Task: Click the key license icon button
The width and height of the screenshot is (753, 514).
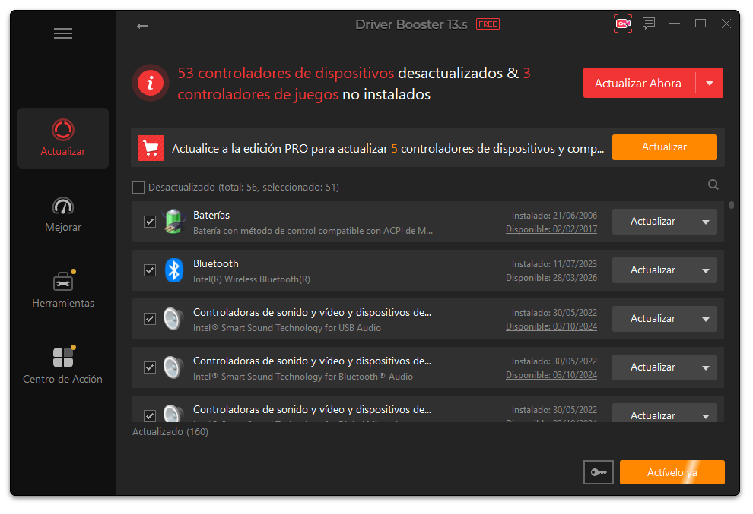Action: 599,472
